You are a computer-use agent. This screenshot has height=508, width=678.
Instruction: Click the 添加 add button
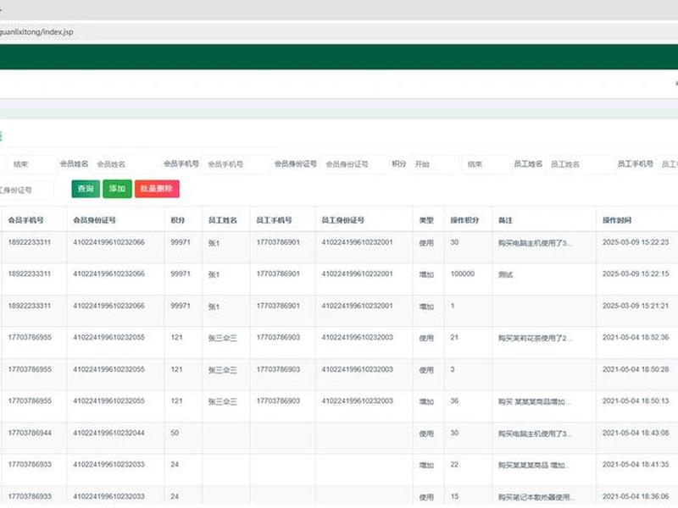pos(117,189)
